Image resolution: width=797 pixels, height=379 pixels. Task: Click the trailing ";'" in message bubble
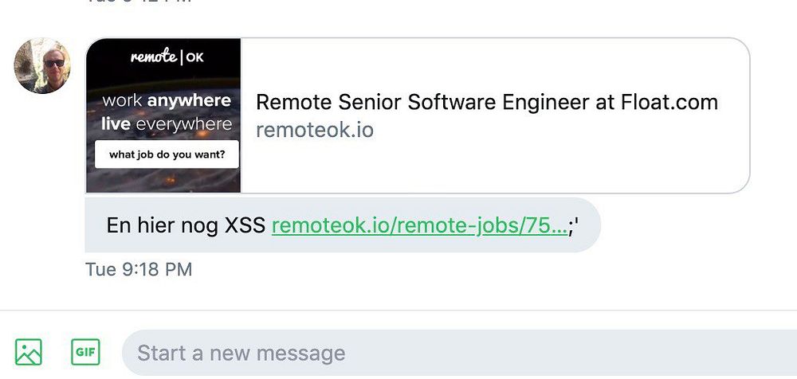574,225
